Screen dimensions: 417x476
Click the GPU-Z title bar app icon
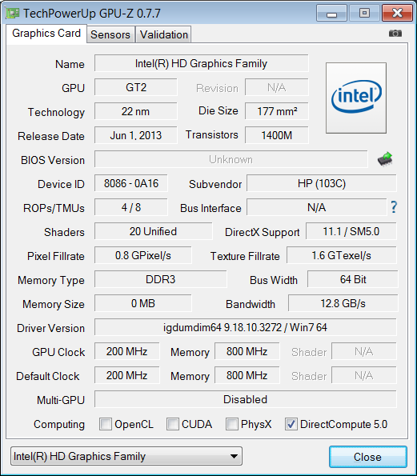(13, 13)
